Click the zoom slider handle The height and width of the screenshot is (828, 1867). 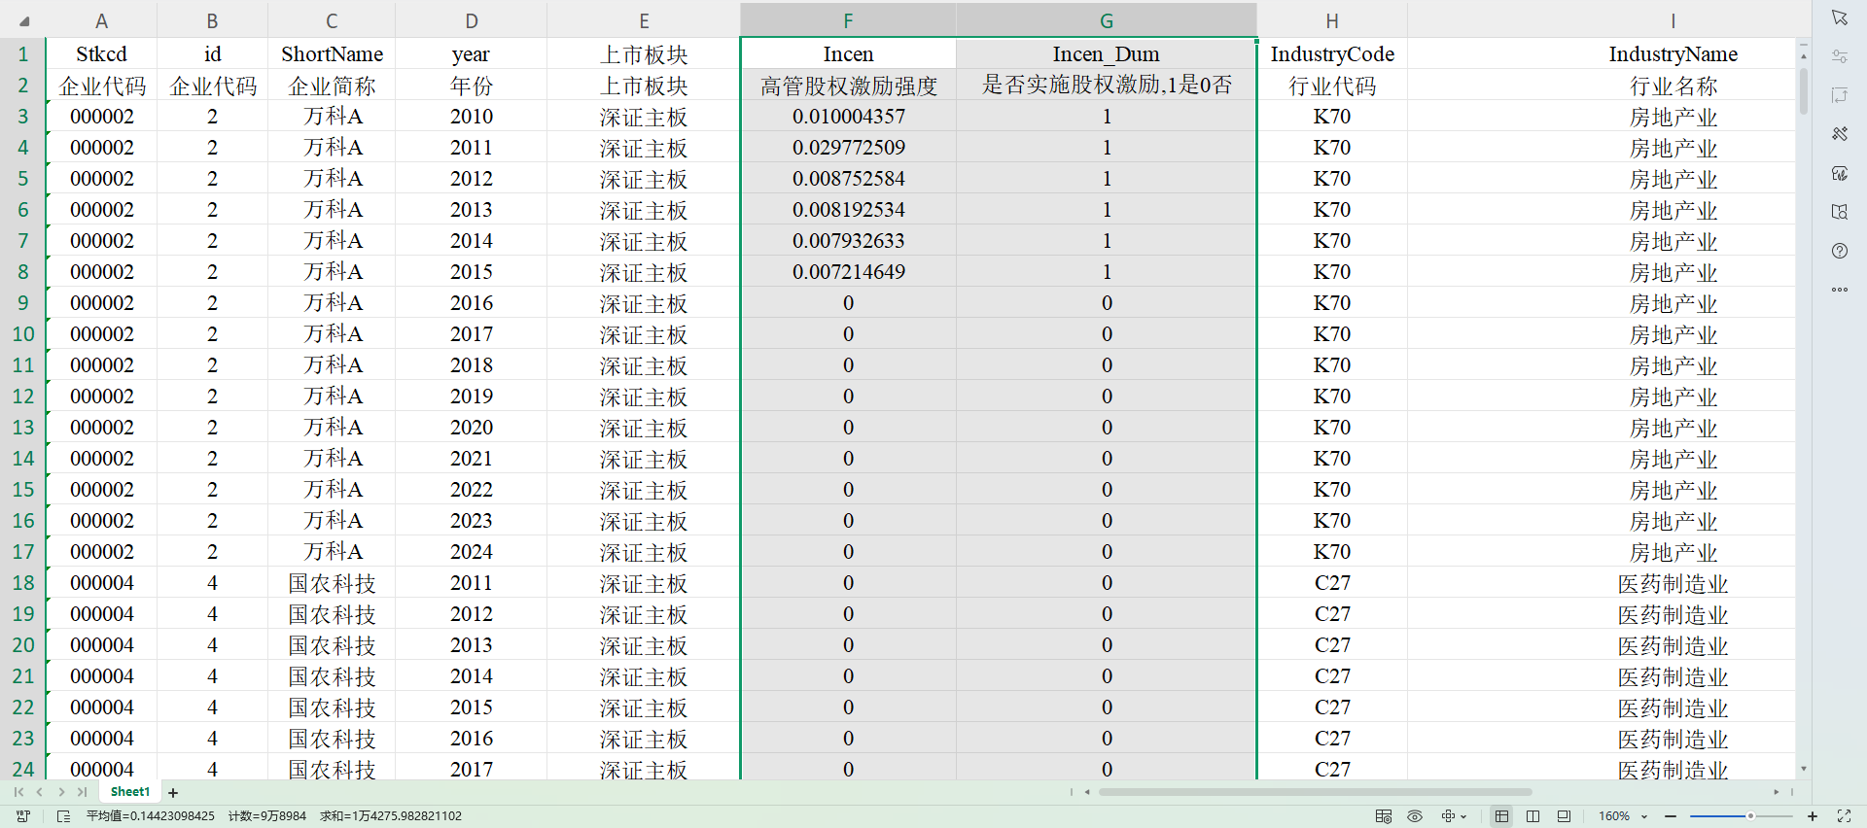(1750, 816)
